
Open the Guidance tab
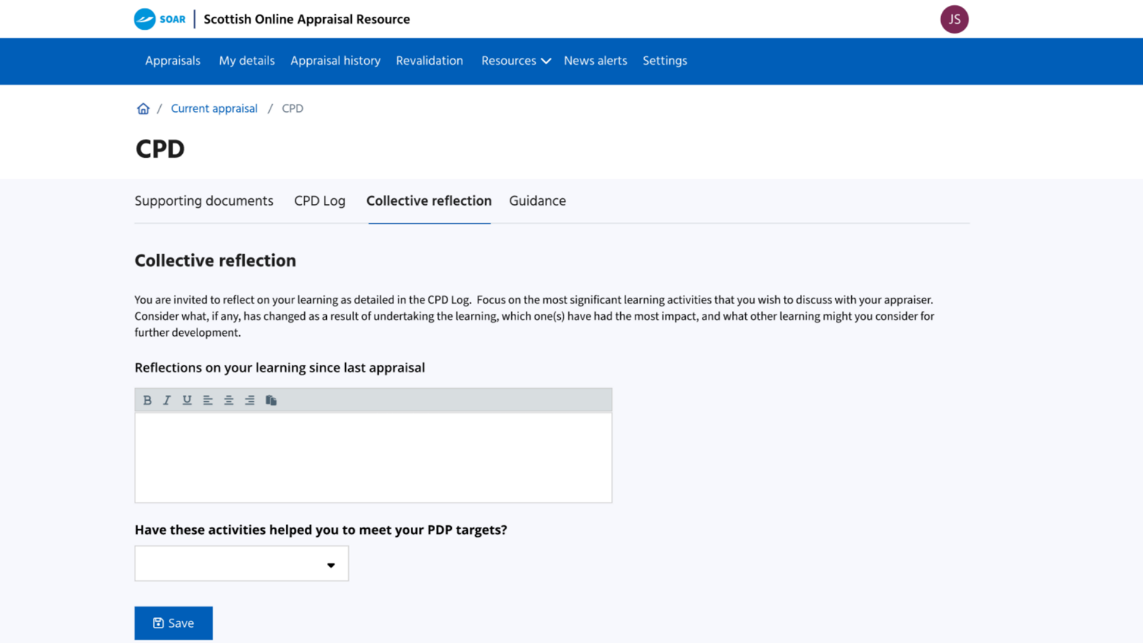(537, 201)
